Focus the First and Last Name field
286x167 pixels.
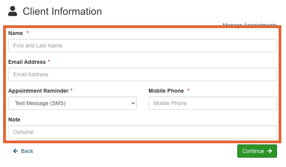pyautogui.click(x=143, y=46)
